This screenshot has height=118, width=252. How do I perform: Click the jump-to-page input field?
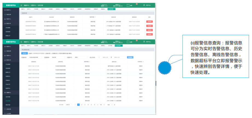coord(112,105)
